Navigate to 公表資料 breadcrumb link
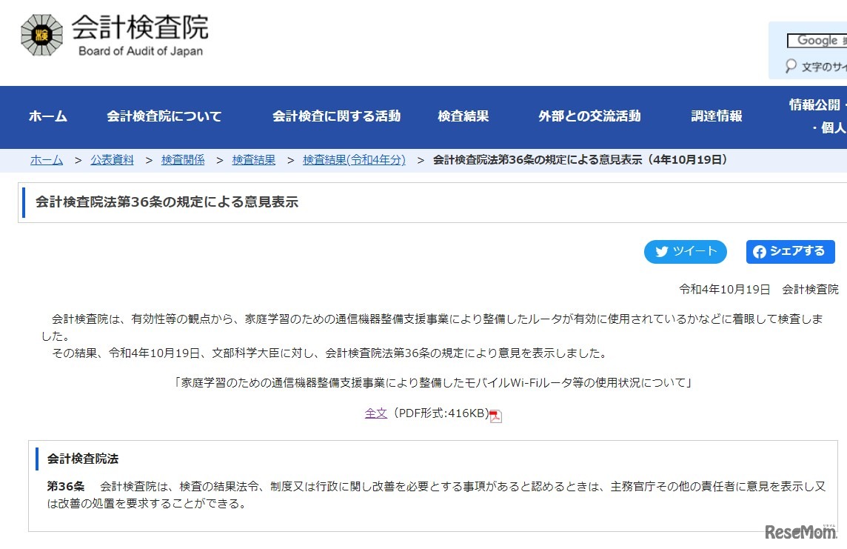847x549 pixels. [x=112, y=159]
